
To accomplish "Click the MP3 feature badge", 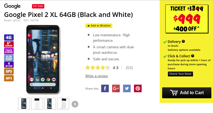I will (x=9, y=78).
